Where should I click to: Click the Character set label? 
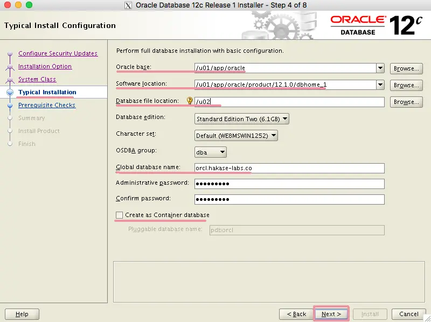click(136, 134)
